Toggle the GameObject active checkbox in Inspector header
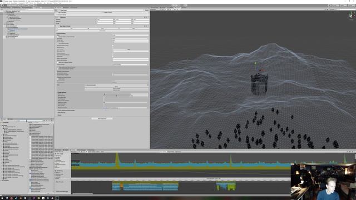Screen dimensions: 356x200 60,10
